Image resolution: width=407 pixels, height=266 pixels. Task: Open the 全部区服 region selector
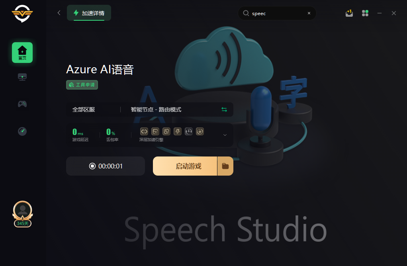[84, 110]
